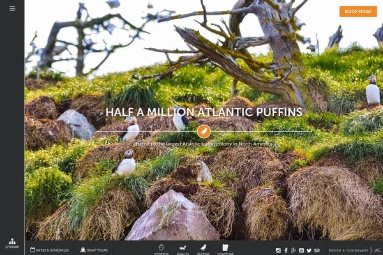Screen dimensions: 383x255
Task: Click Design & Technology JAC credit
Action: click(x=354, y=251)
